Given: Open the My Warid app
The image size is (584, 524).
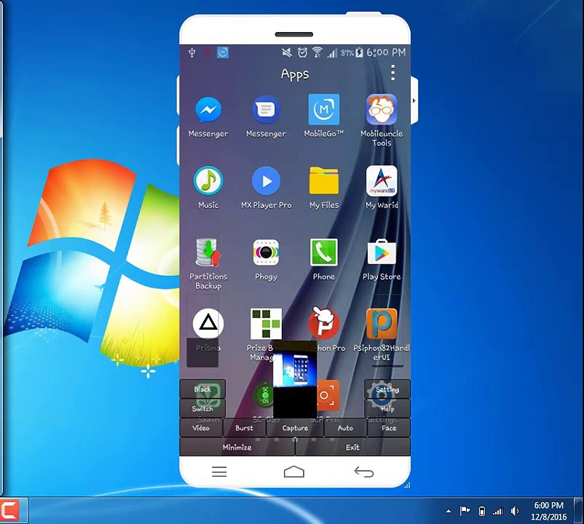Looking at the screenshot, I should 382,181.
